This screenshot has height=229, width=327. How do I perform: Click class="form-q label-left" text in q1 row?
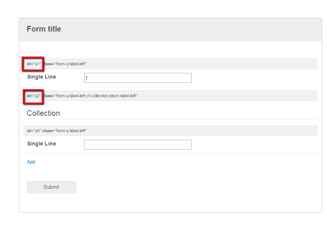(x=65, y=64)
